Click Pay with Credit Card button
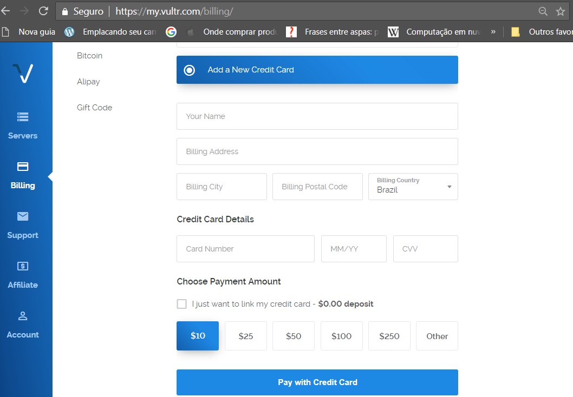Image resolution: width=573 pixels, height=397 pixels. pyautogui.click(x=317, y=382)
